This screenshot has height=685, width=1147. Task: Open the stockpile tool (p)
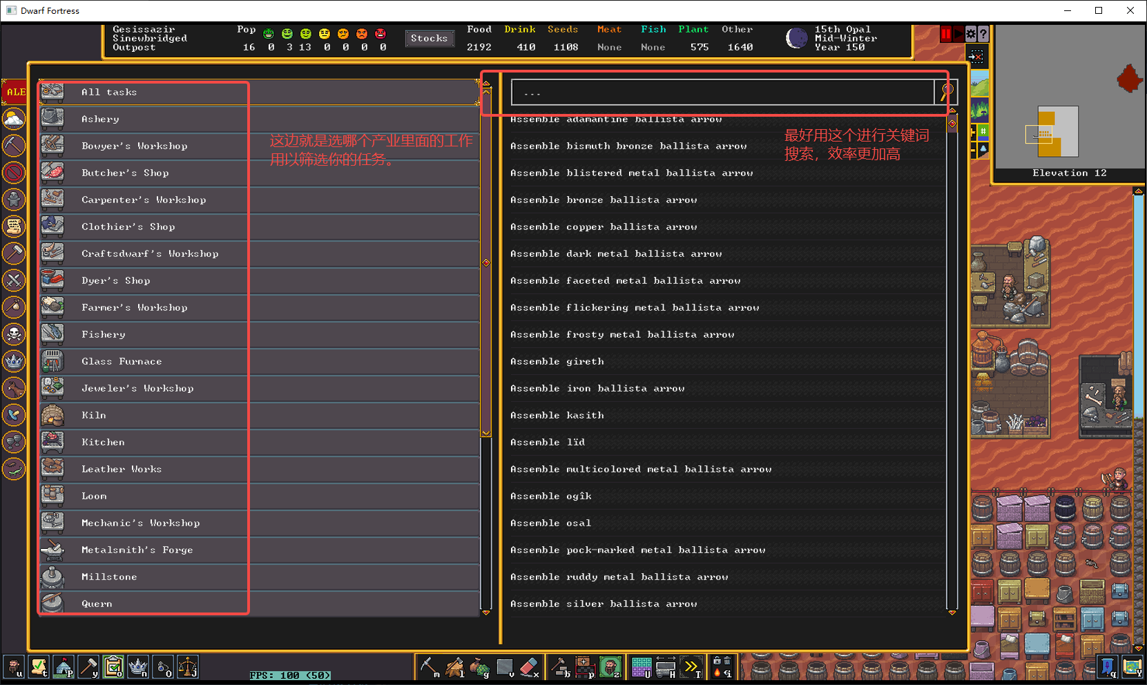tap(586, 668)
